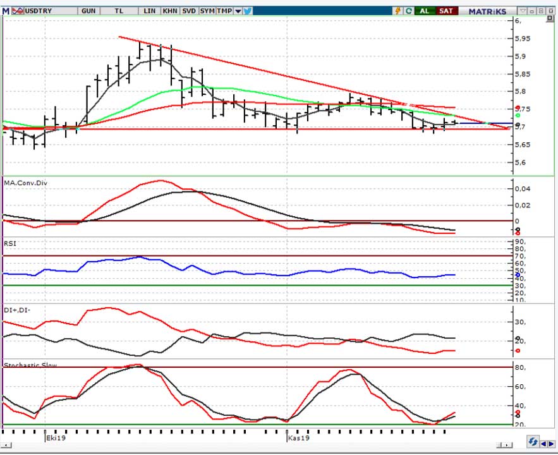The height and width of the screenshot is (455, 558).
Task: Click the blue right arrow navigation icon
Action: (551, 444)
